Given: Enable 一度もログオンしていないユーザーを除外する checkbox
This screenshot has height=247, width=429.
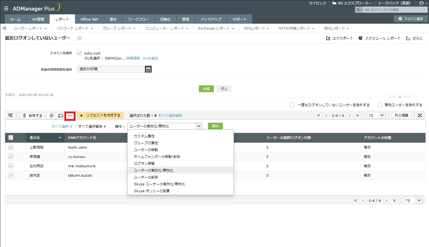Looking at the screenshot, I should (292, 105).
